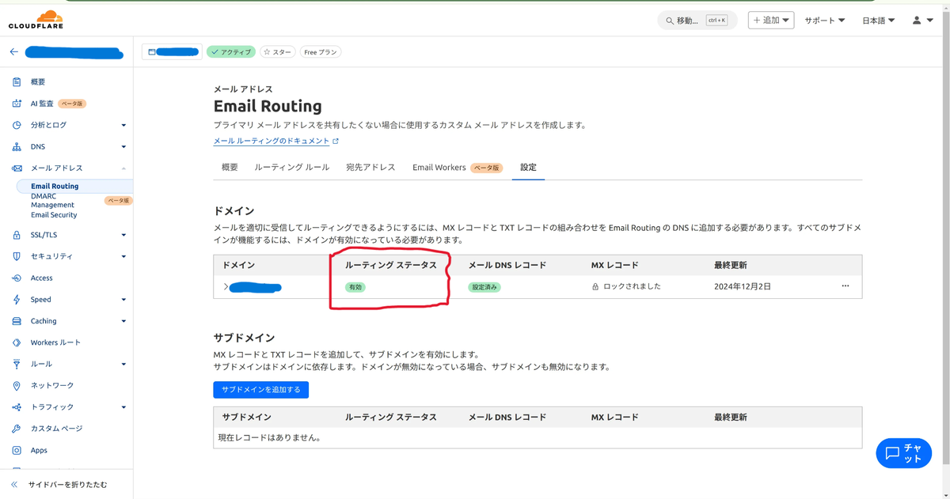This screenshot has height=499, width=950.
Task: Expand Speed submenu arrow
Action: tap(123, 300)
